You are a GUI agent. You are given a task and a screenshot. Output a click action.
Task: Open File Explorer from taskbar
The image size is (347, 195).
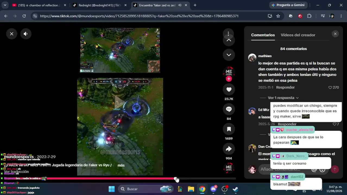(x=191, y=189)
